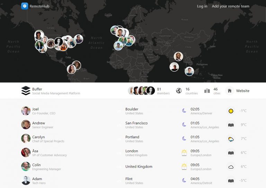Click the partly cloudy icon for Portland
266x188 pixels.
click(231, 139)
